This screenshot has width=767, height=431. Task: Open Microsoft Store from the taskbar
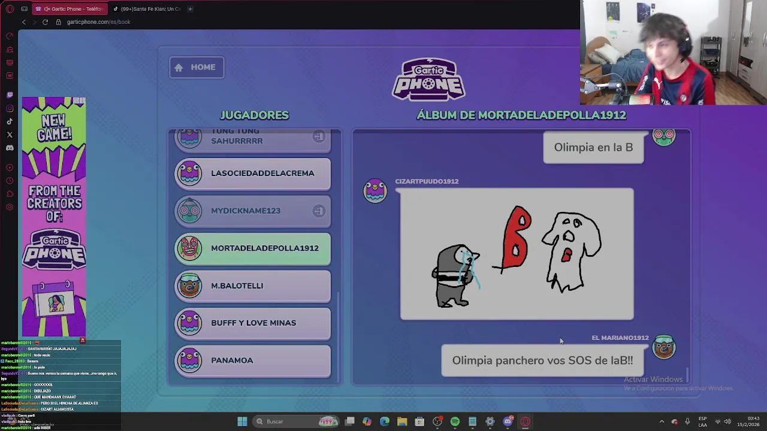(x=419, y=421)
